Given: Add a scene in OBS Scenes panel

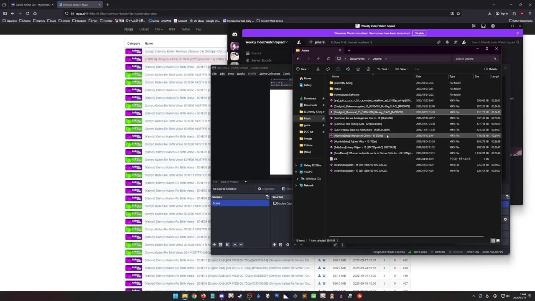Looking at the screenshot, I should [x=214, y=245].
